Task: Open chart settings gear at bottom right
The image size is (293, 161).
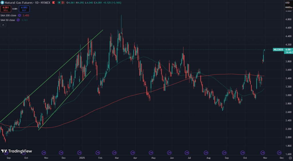Action: (290, 158)
